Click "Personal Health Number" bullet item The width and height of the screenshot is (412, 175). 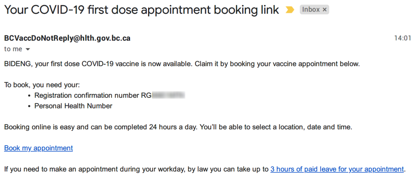(x=73, y=106)
